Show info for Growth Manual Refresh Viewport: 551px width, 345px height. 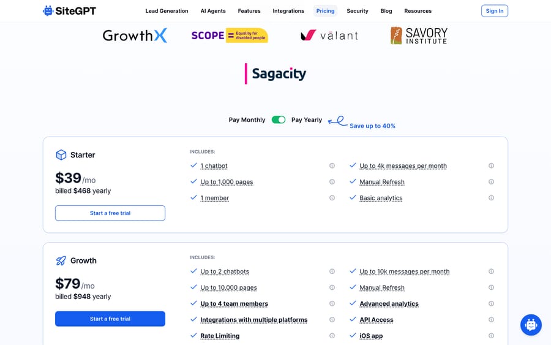point(491,287)
